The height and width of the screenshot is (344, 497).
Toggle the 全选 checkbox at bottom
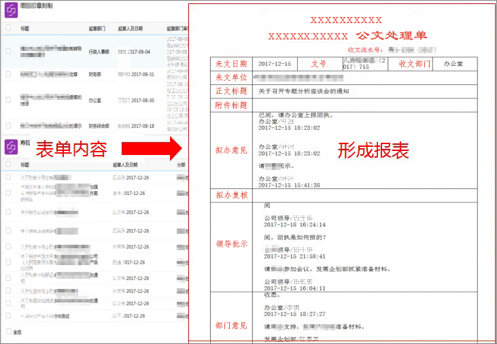pyautogui.click(x=9, y=332)
